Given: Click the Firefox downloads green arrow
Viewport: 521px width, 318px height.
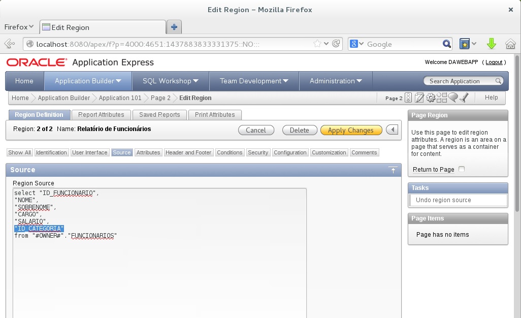Looking at the screenshot, I should coord(491,44).
